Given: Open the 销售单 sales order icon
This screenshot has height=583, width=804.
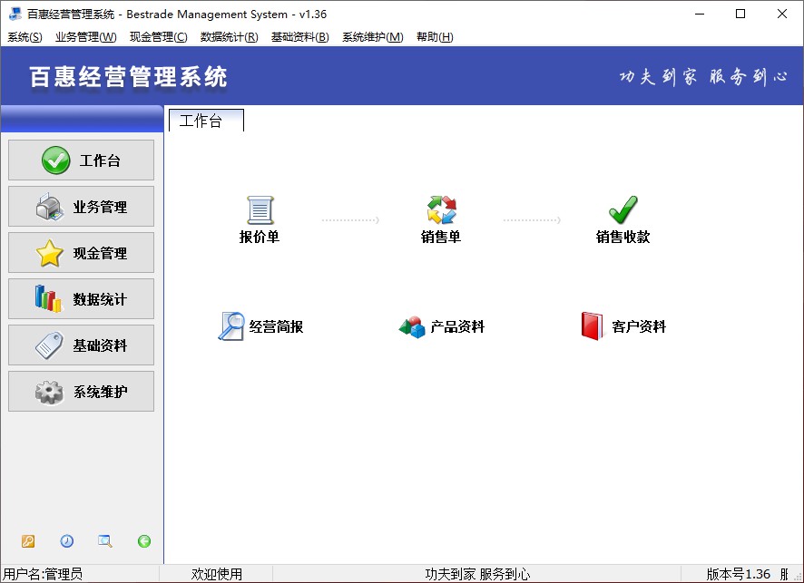Looking at the screenshot, I should [x=442, y=210].
